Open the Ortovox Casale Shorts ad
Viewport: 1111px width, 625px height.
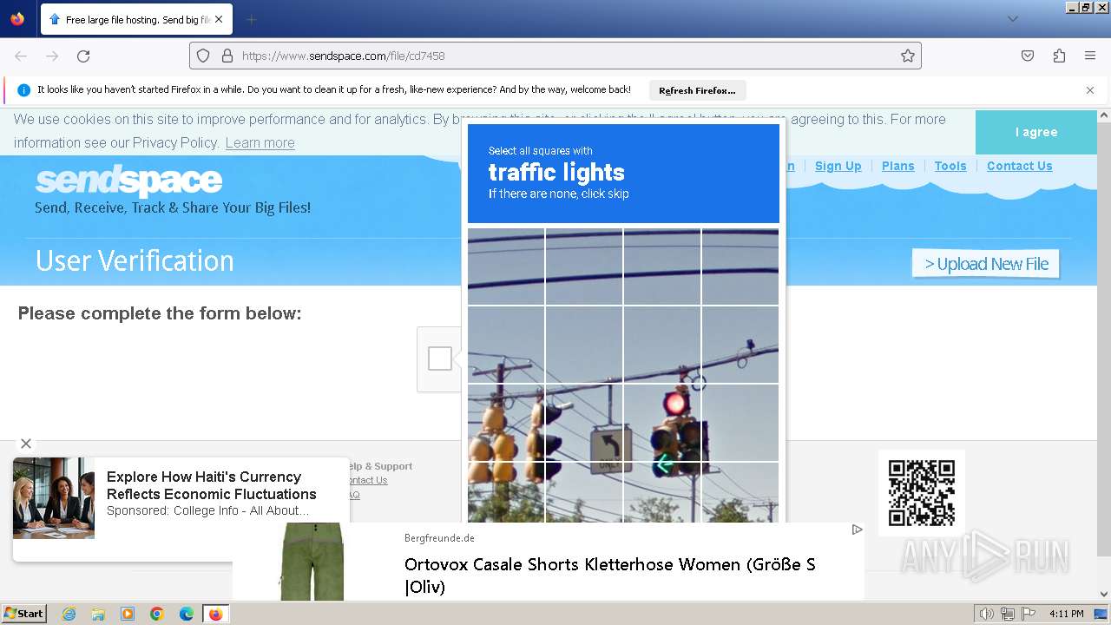click(x=549, y=562)
